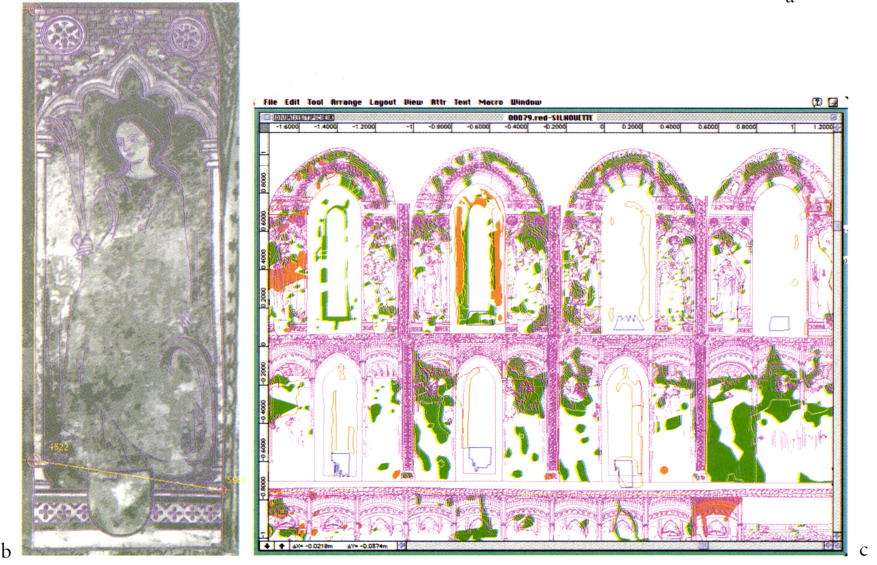Open the Edit menu
This screenshot has height=565, width=877.
292,102
